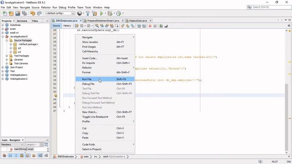Open the Services tab
The height and width of the screenshot is (164, 292).
click(22, 21)
